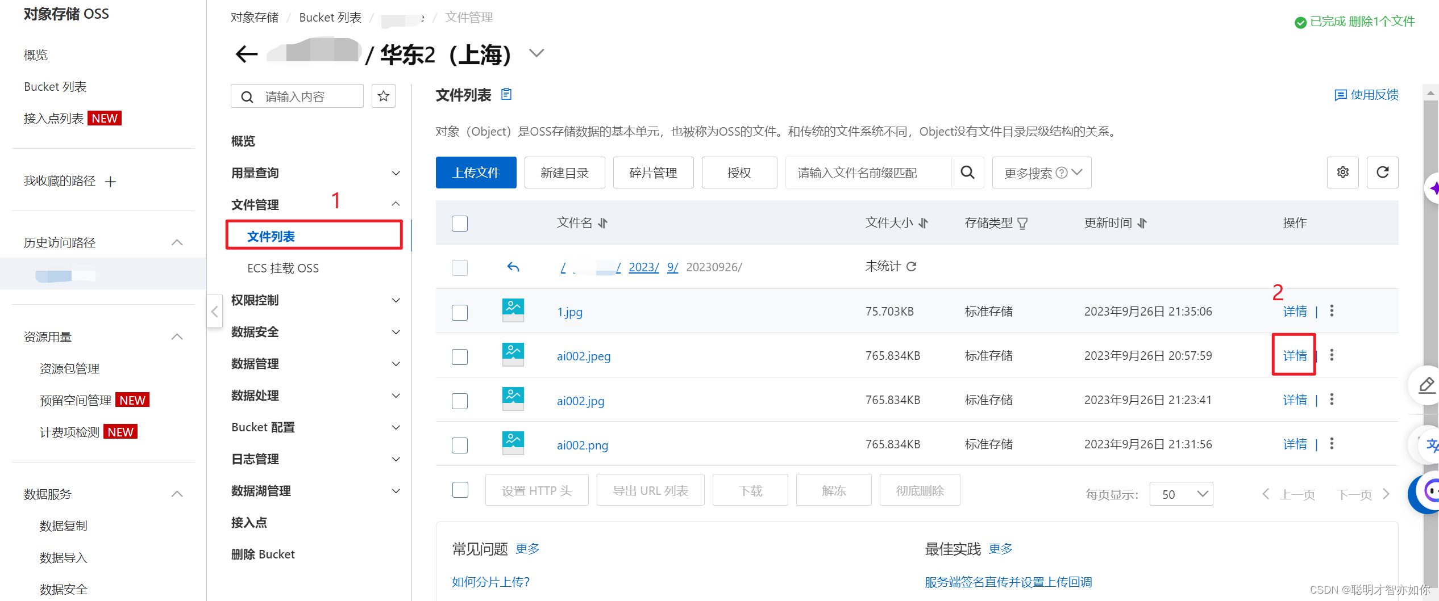1439x601 pixels.
Task: Expand the region dropdown after 华东2（上海）
Action: tap(536, 53)
